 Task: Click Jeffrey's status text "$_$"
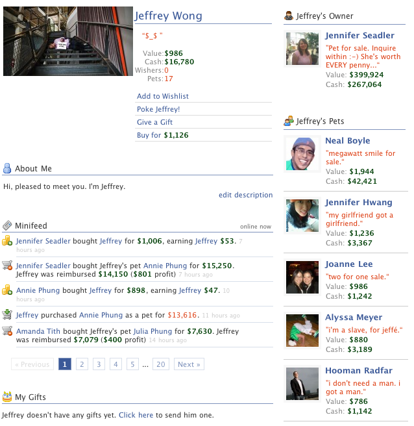point(152,35)
